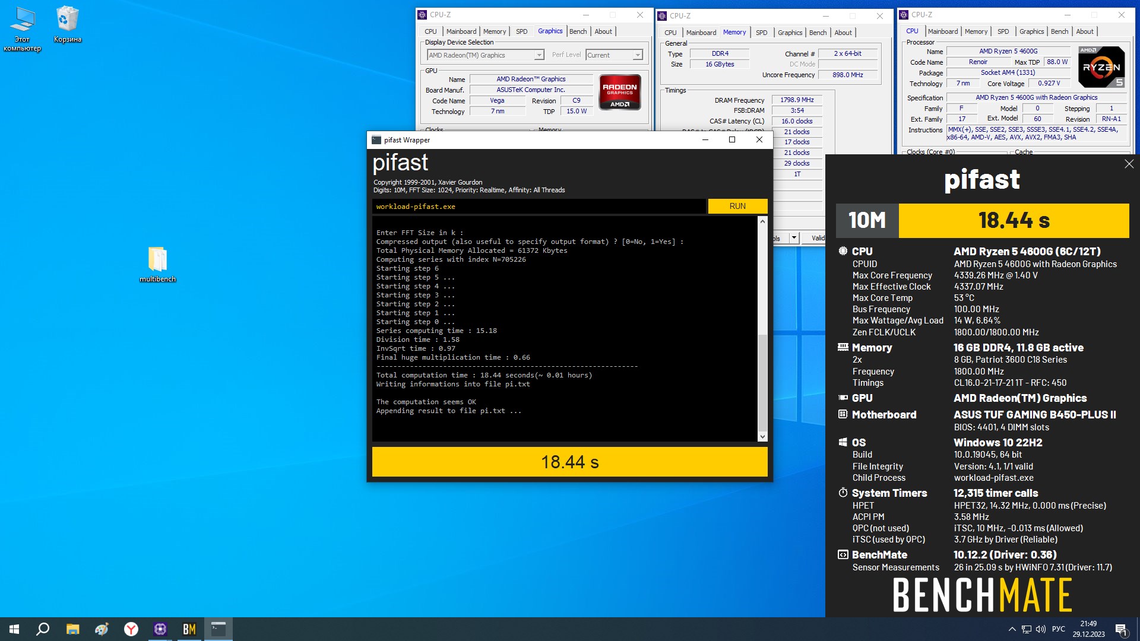
Task: Open network status tray icon
Action: click(x=1027, y=629)
